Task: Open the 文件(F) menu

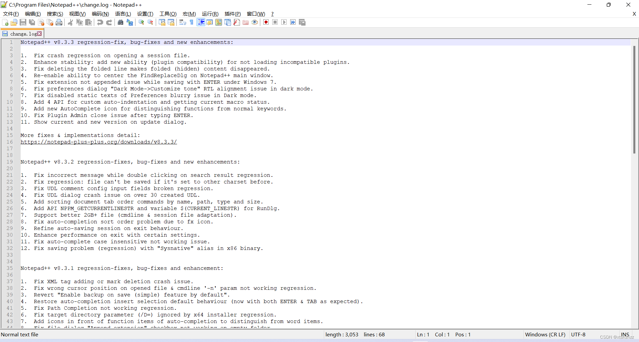Action: [11, 14]
